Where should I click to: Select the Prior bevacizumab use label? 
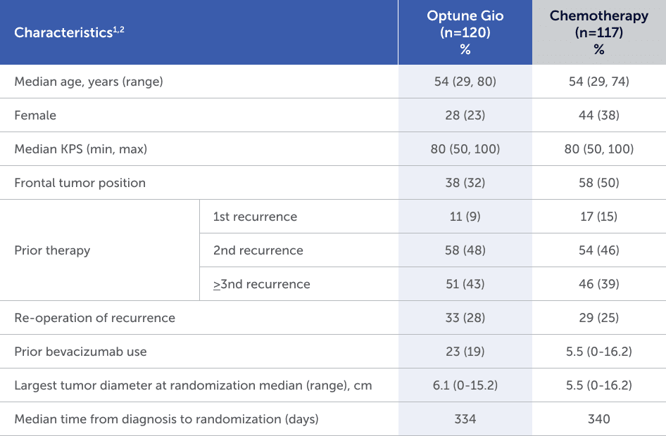click(81, 352)
